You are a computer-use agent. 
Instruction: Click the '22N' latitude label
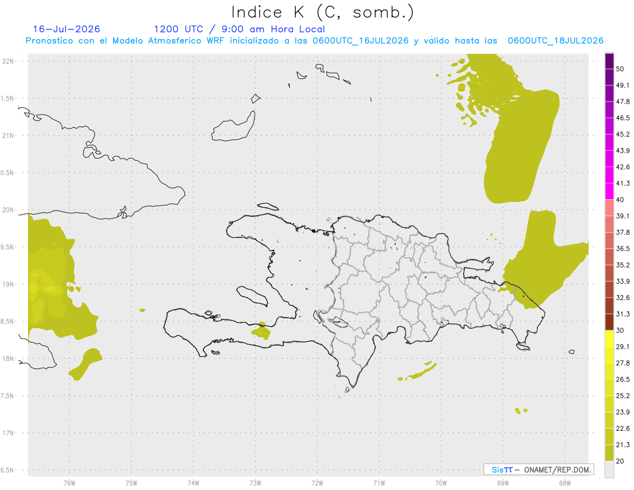point(8,61)
